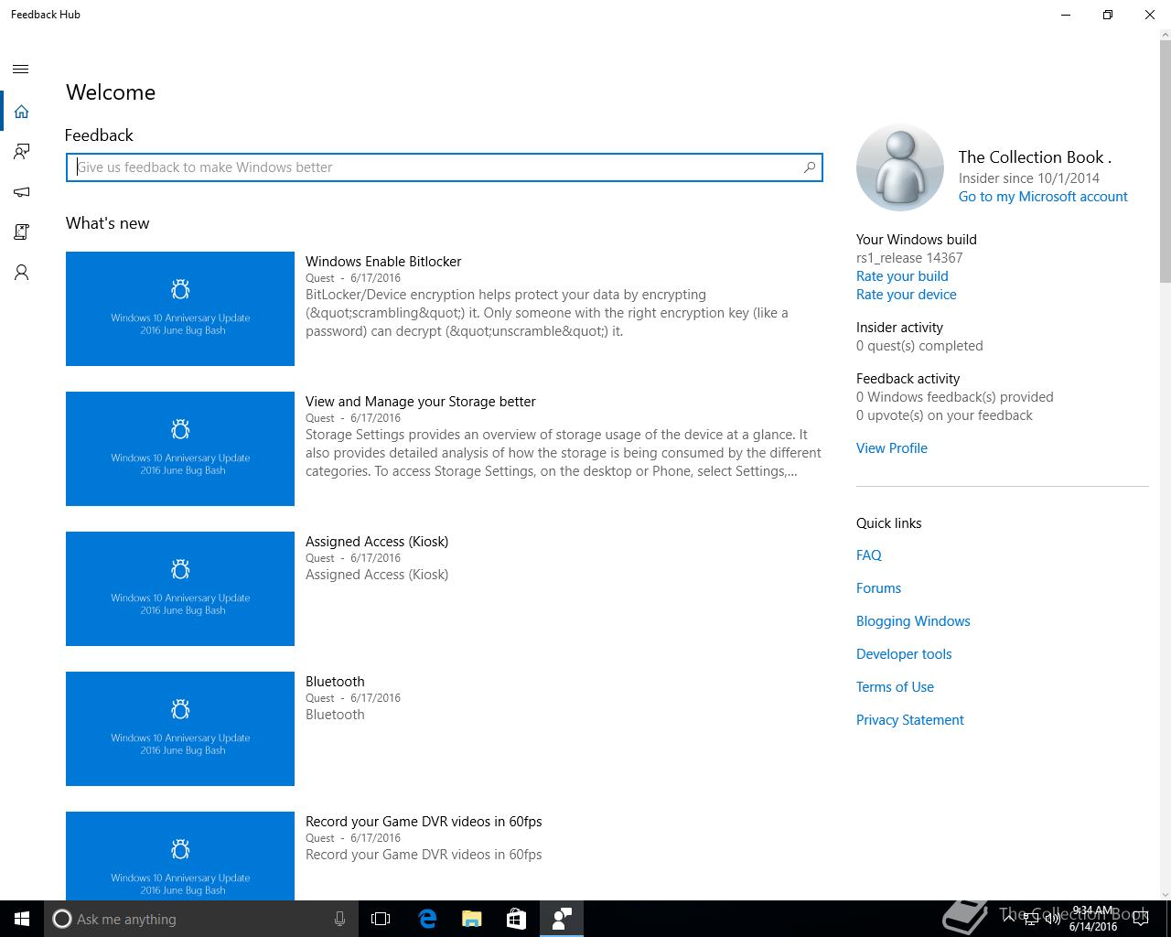Click The Collection Book . profile name

point(1035,157)
